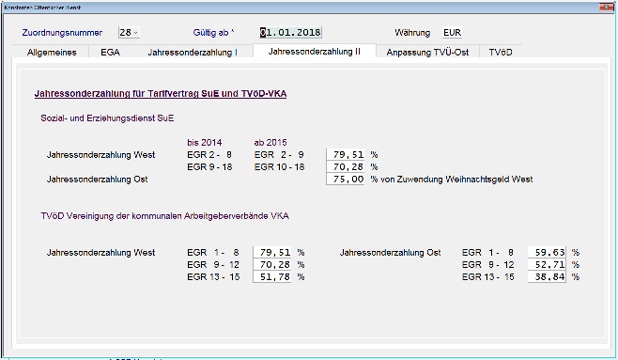Click VKA West EGR 13-15 field 51,78
Screen dimensions: 618x360
coord(272,276)
